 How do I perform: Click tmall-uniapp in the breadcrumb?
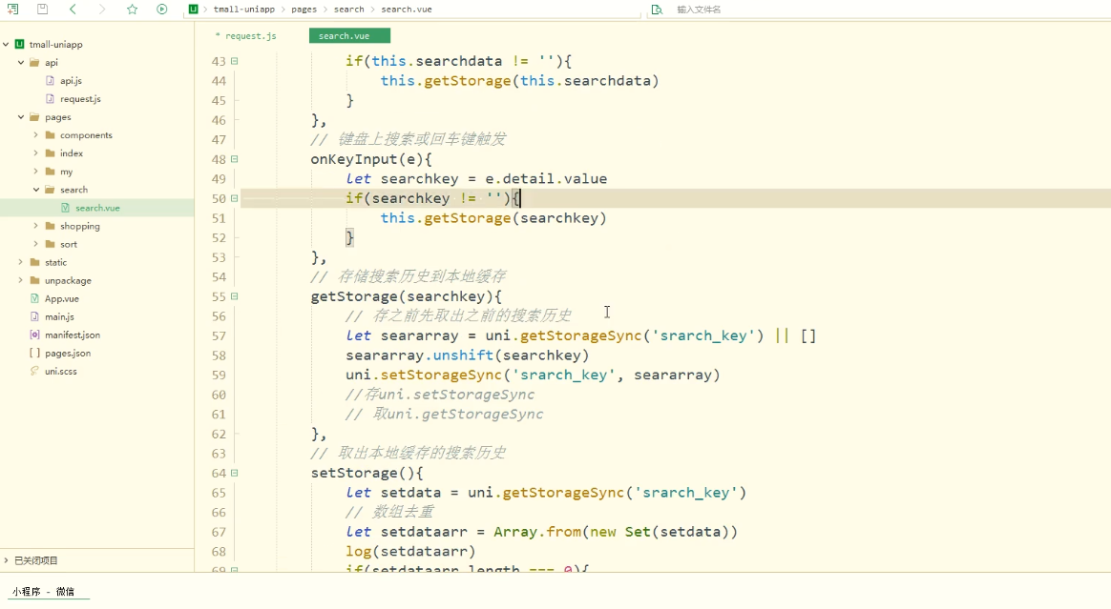pyautogui.click(x=243, y=10)
